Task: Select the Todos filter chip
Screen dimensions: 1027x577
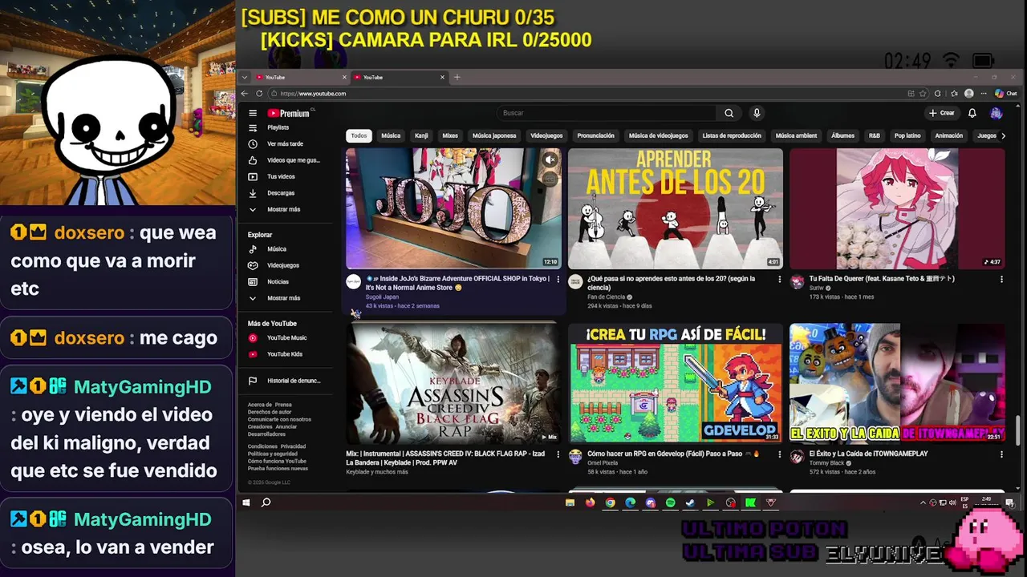Action: 359,135
